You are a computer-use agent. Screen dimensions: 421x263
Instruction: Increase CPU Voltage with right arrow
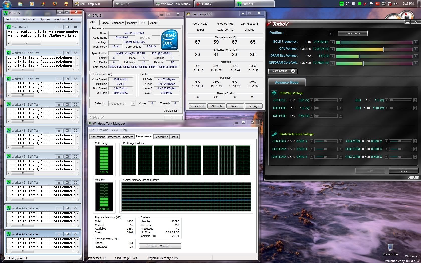[x=416, y=49]
